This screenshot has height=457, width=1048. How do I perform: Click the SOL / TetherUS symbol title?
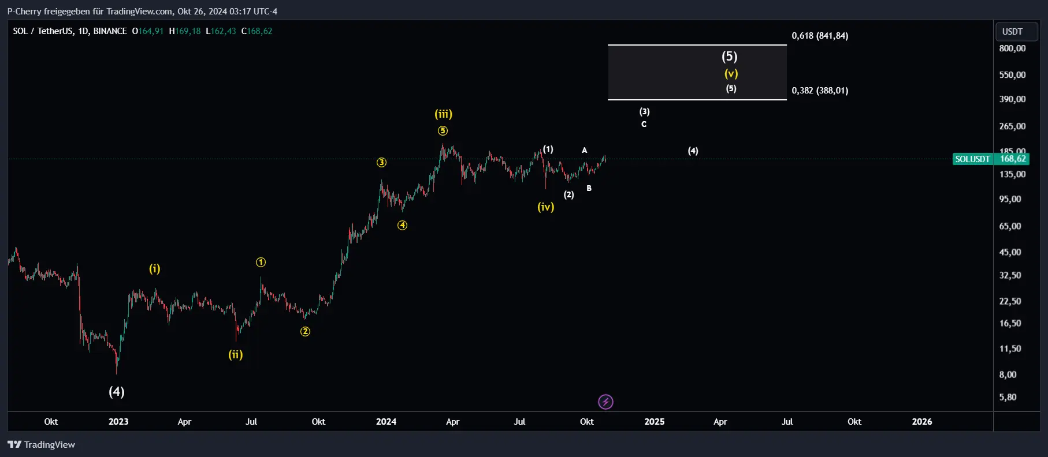70,31
